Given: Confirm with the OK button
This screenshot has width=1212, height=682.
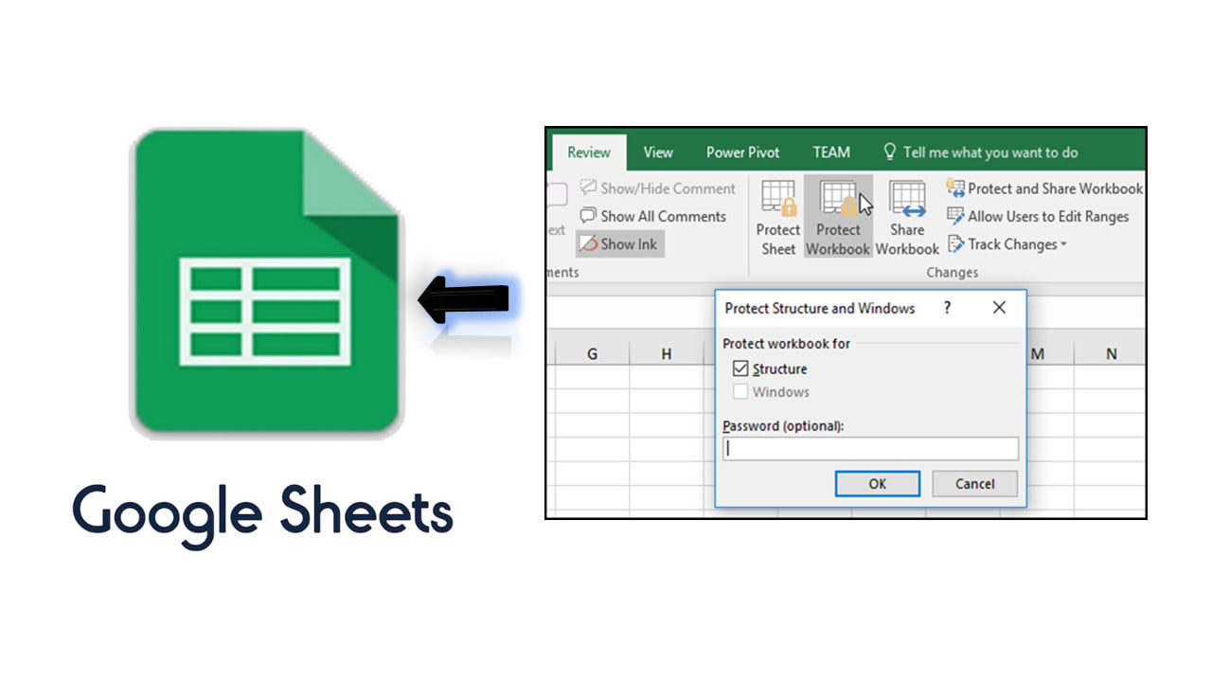Looking at the screenshot, I should pos(878,484).
